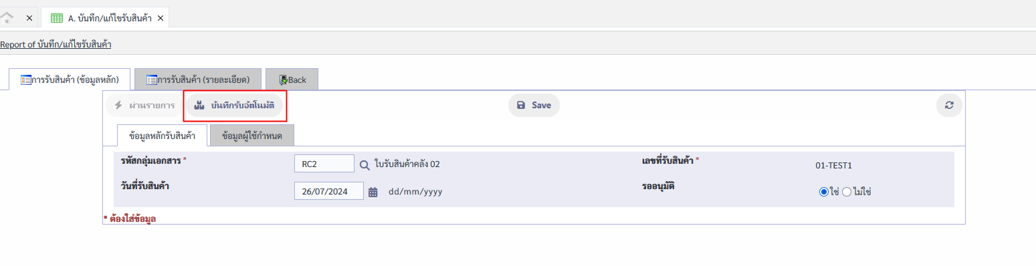Open Report of บันทึก/แก้ไขรับสินค้า link
Image resolution: width=1036 pixels, height=266 pixels.
point(56,45)
